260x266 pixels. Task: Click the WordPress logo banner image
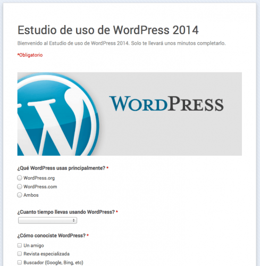pos(130,114)
